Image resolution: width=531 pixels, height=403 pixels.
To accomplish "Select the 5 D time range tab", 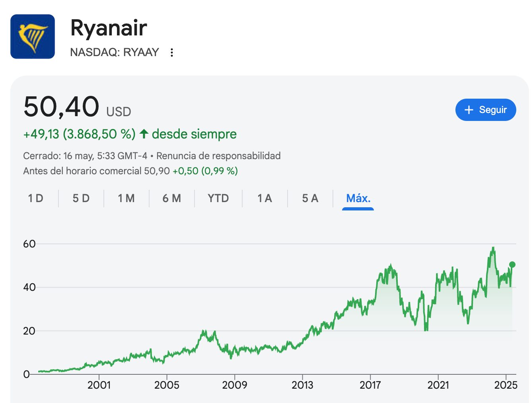I will point(81,198).
